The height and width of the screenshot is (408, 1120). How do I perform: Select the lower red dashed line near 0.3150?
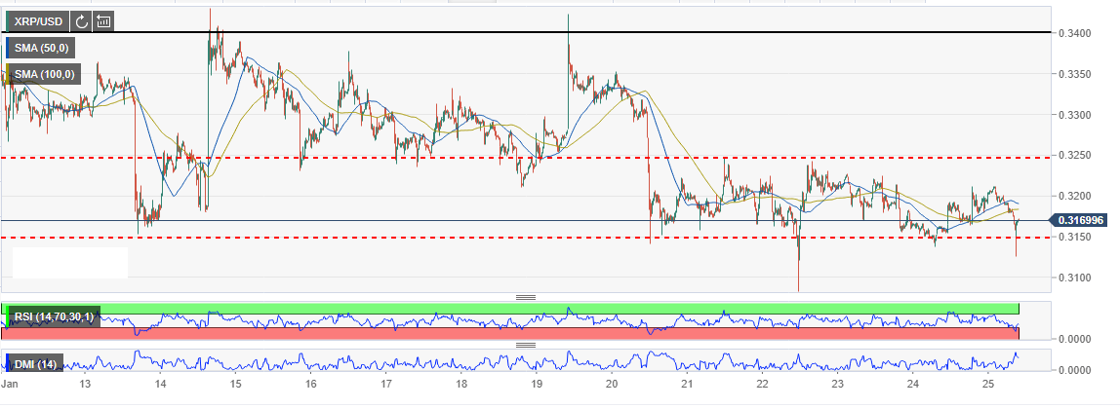pos(390,237)
